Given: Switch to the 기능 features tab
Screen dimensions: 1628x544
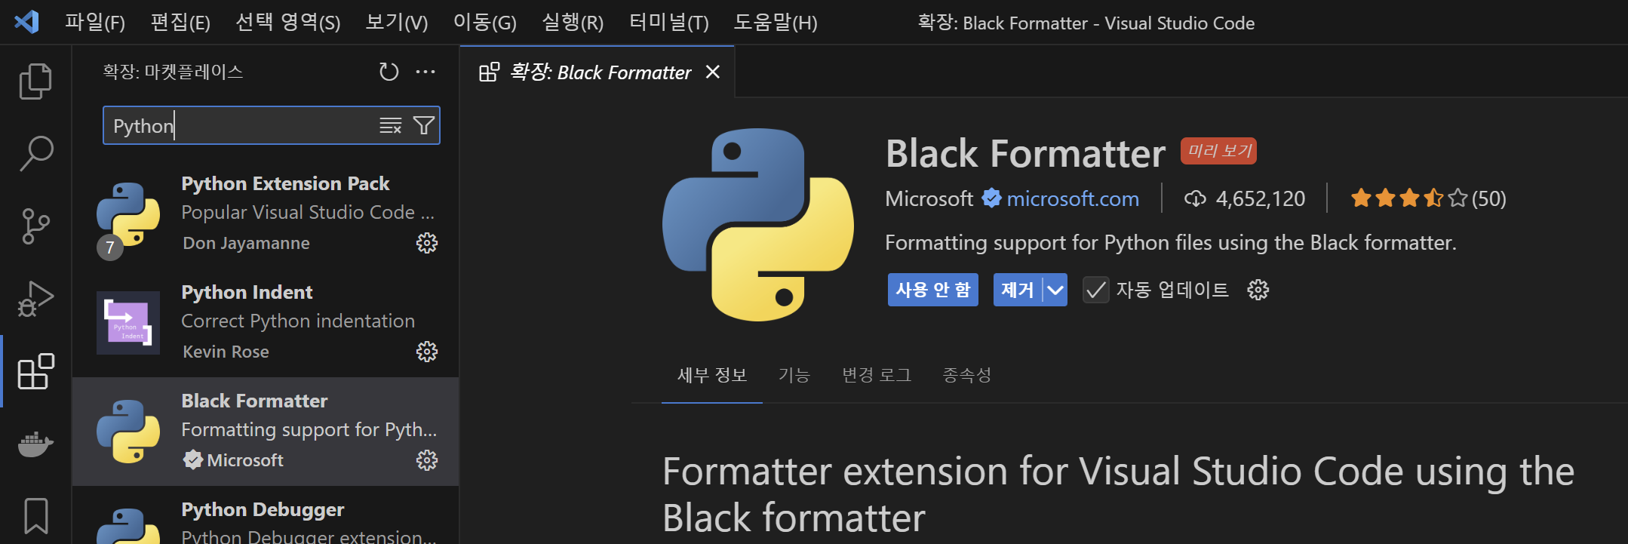Looking at the screenshot, I should click(794, 375).
